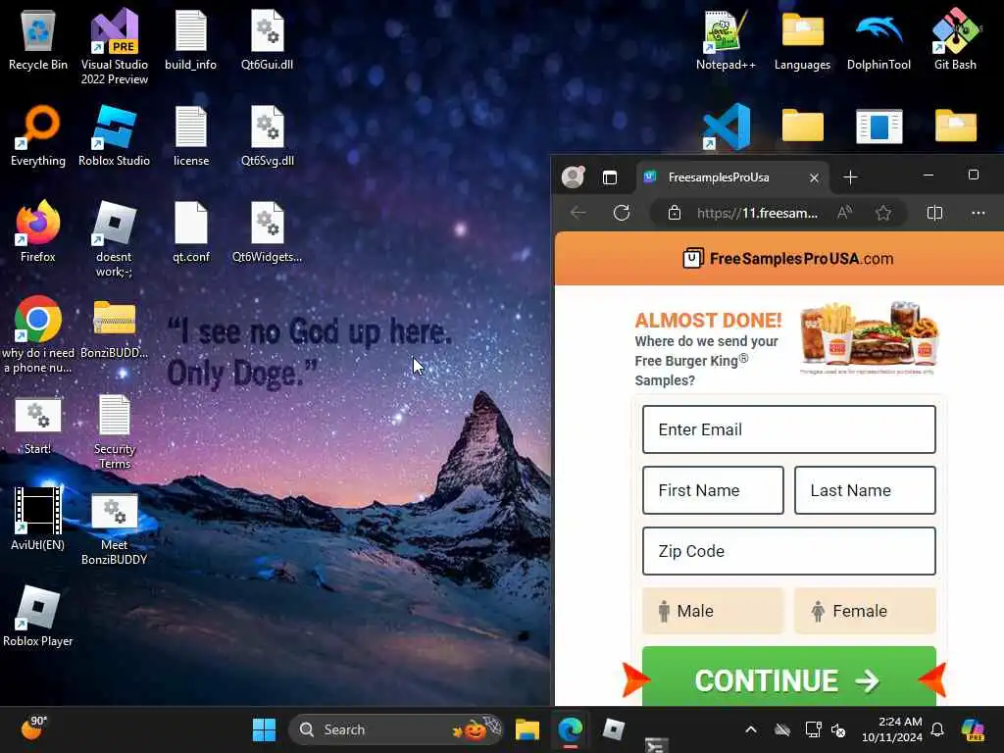Select the Qt6Gui.dll file icon

coord(267,39)
